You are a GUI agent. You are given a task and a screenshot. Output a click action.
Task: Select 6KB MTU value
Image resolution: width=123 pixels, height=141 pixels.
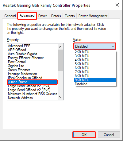pos(95,68)
